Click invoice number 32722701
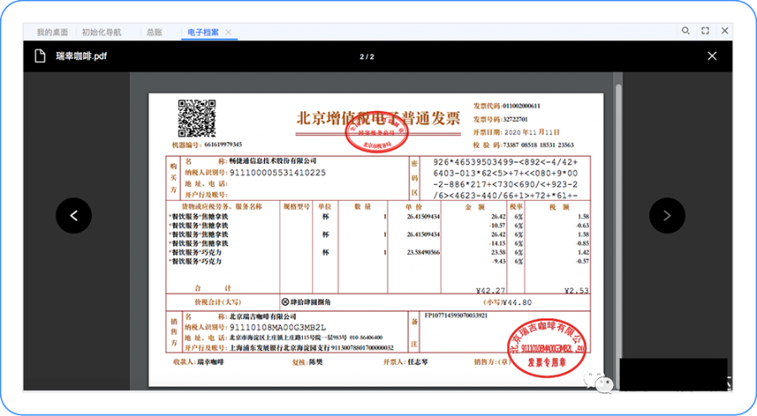757x416 pixels. (515, 119)
